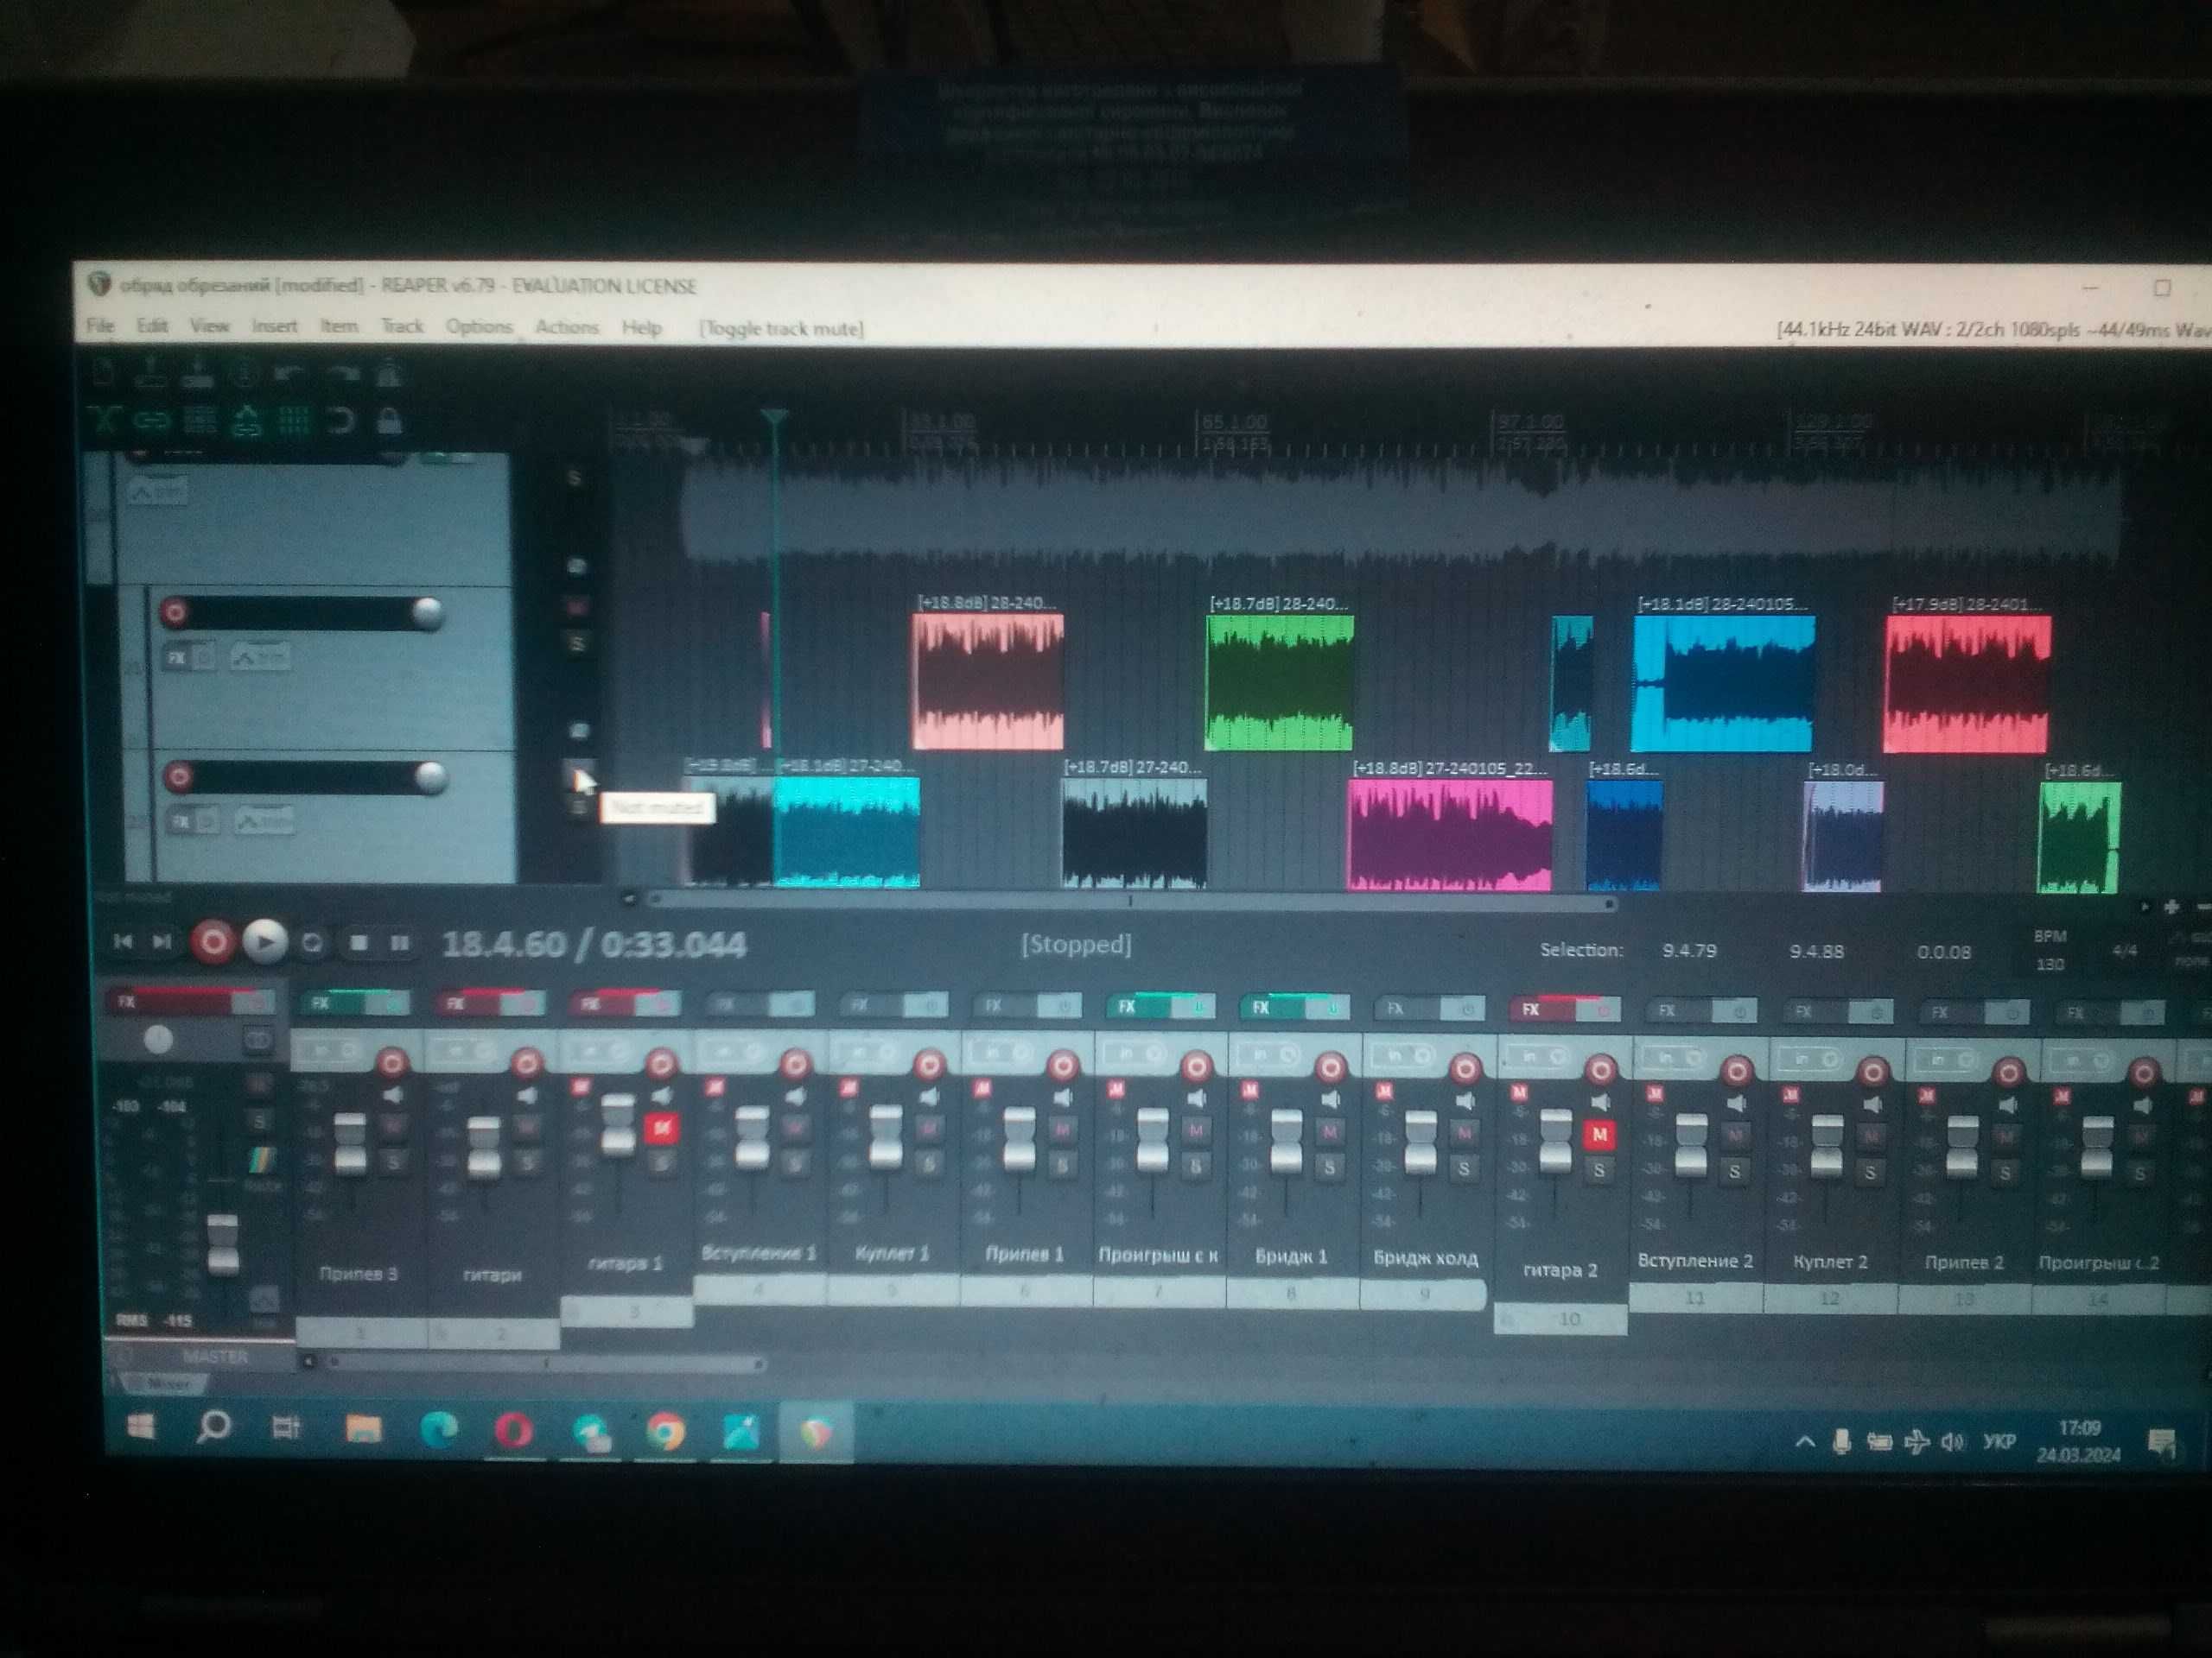2212x1658 pixels.
Task: Toggle envelope points move icon
Action: tap(246, 421)
